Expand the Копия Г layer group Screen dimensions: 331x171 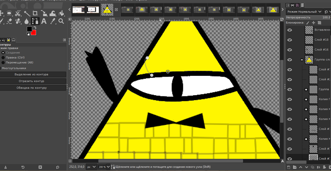tap(306, 100)
